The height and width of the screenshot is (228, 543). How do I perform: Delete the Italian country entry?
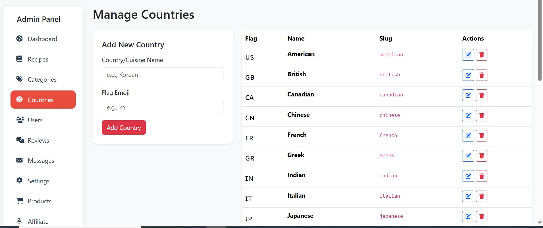tap(481, 196)
